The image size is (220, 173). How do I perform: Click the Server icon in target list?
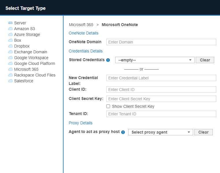(10, 23)
